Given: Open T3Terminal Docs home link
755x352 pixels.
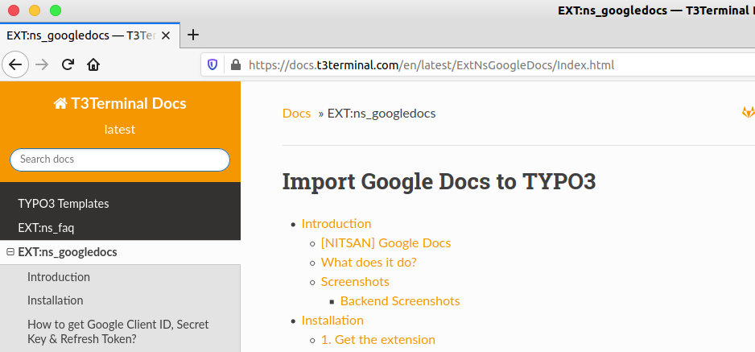Looking at the screenshot, I should pos(120,104).
